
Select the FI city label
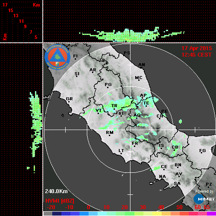[x=75, y=56]
